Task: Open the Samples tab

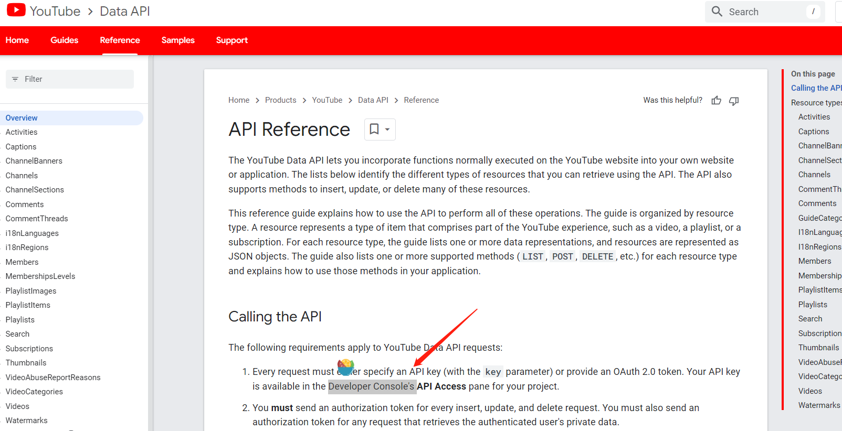Action: click(x=178, y=40)
